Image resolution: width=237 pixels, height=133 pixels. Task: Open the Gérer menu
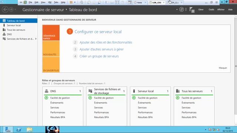tap(201, 10)
